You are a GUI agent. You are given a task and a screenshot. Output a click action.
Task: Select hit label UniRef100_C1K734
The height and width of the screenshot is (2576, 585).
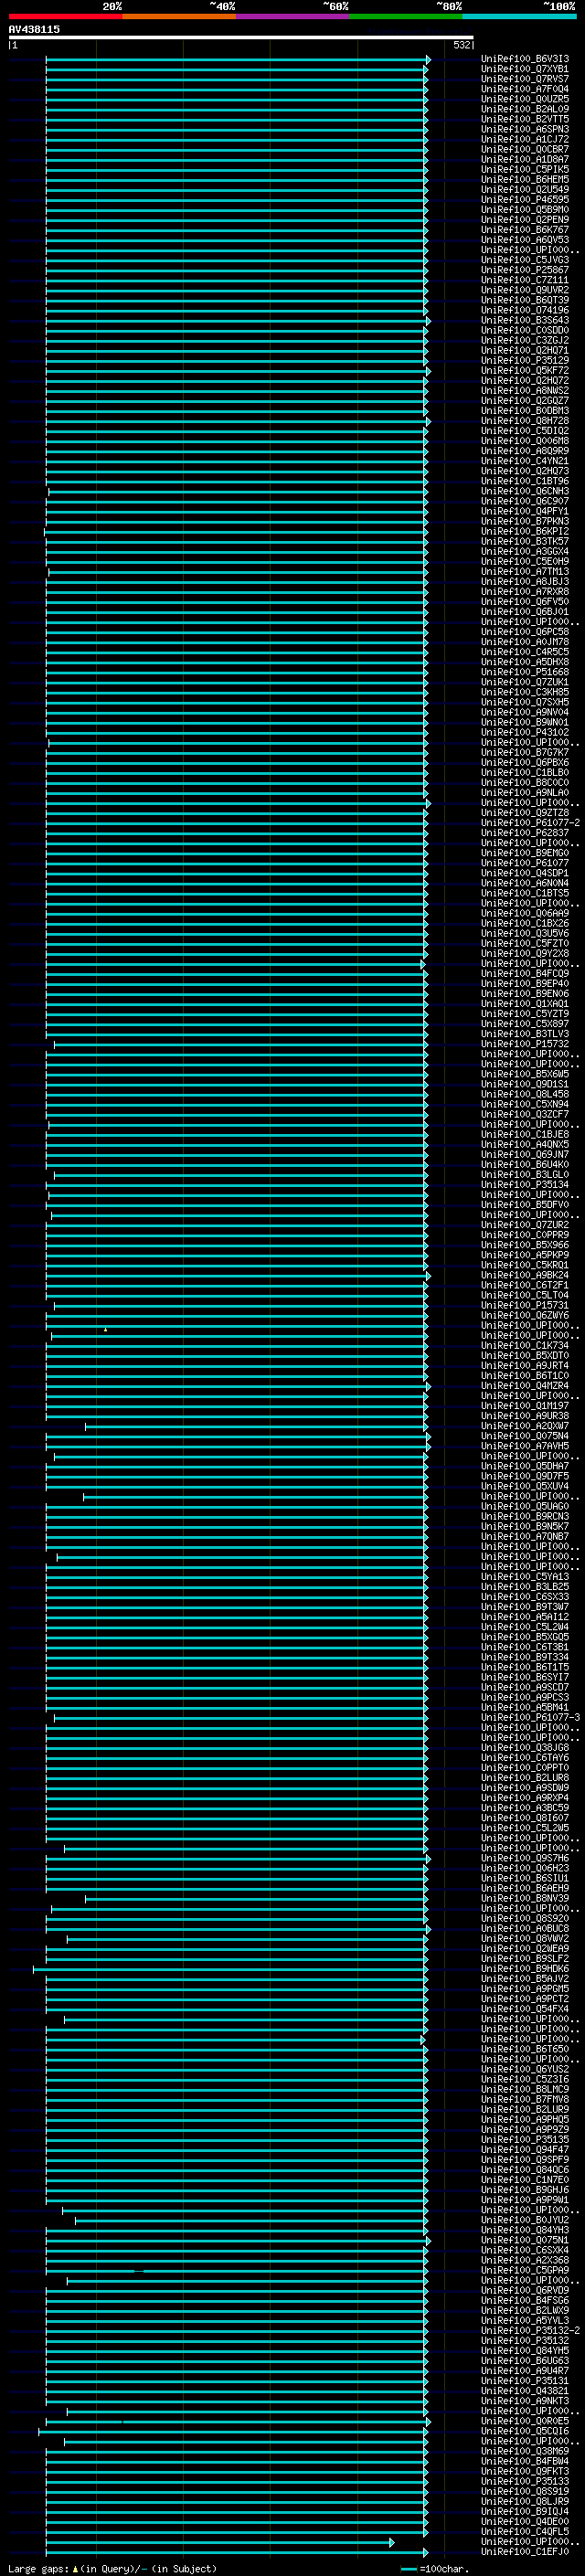[525, 1345]
